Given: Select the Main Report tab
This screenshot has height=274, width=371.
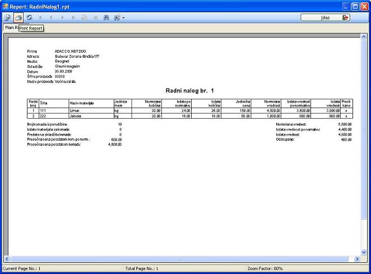Looking at the screenshot, I should [x=10, y=28].
